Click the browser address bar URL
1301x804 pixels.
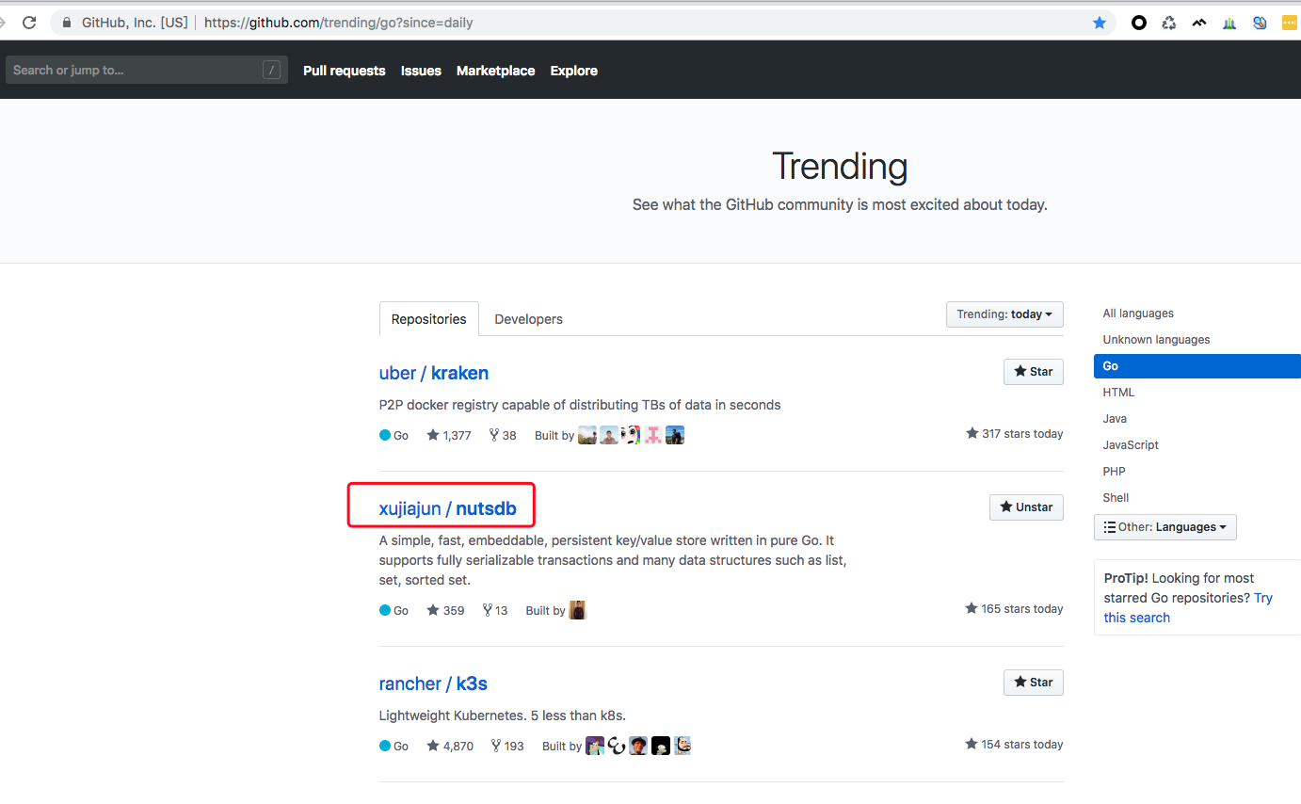(x=339, y=23)
